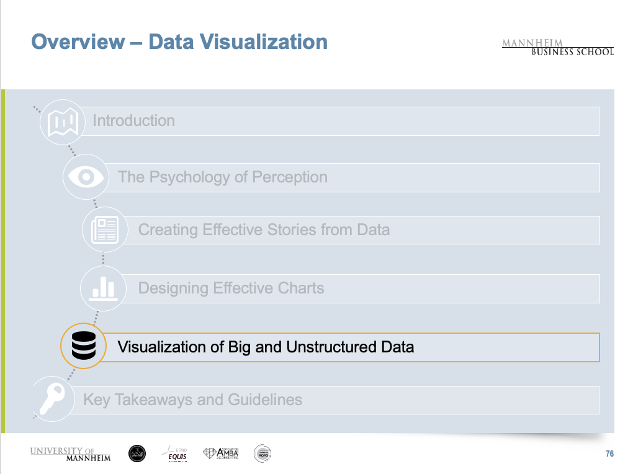
Task: Click the slide page number 76
Action: pos(609,454)
